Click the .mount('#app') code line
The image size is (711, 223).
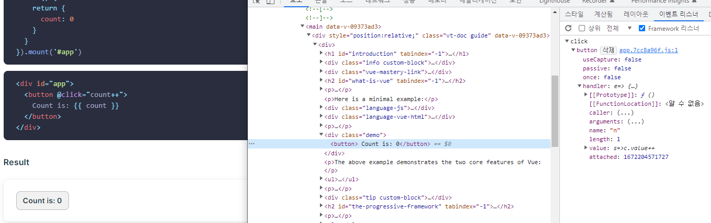click(x=49, y=52)
